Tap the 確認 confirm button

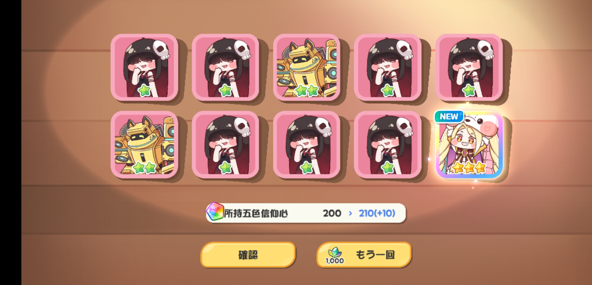[248, 255]
